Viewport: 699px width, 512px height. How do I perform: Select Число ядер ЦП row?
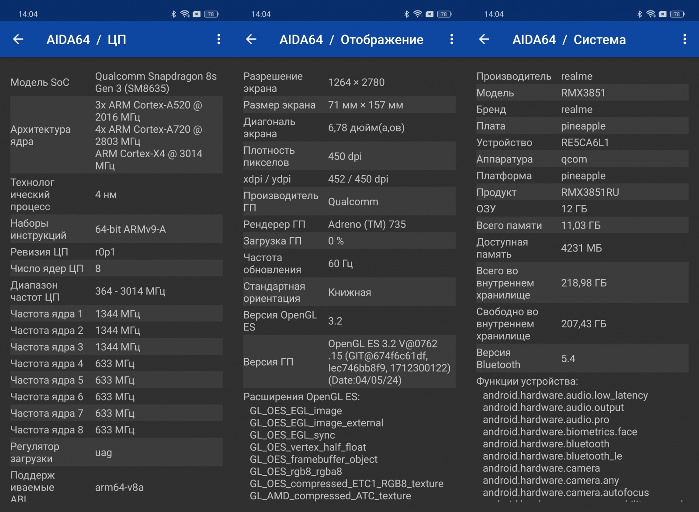pyautogui.click(x=116, y=268)
